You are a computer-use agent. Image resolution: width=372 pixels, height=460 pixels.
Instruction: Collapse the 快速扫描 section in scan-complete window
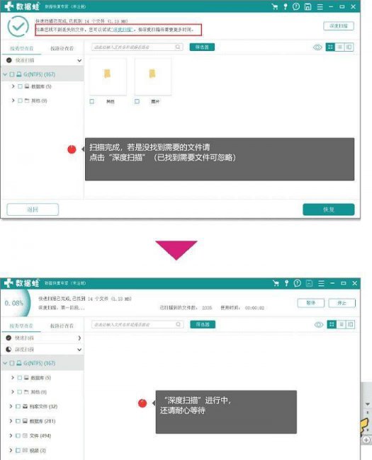point(79,60)
